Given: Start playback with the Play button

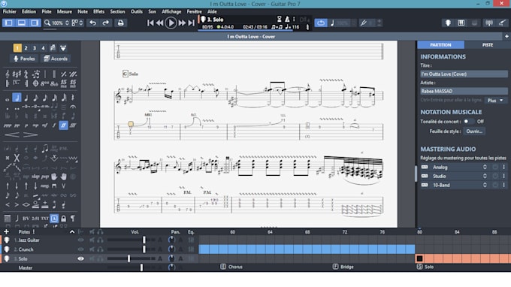Looking at the screenshot, I should [171, 23].
